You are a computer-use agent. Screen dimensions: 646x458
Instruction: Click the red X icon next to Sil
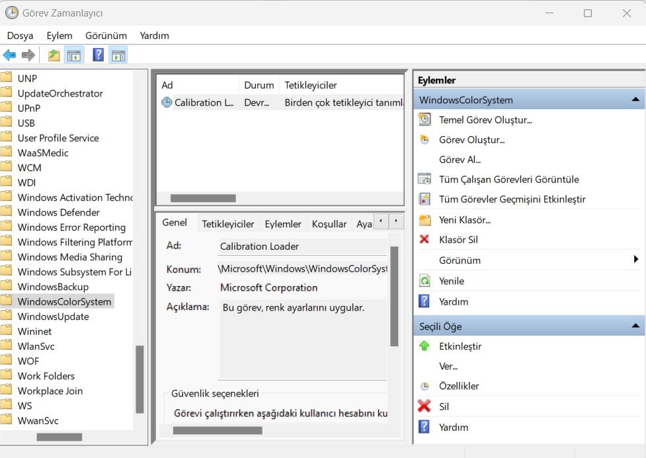(424, 406)
